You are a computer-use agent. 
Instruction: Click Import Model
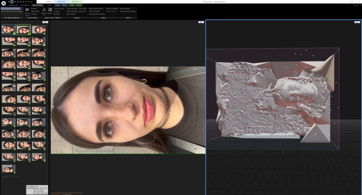pyautogui.click(x=125, y=8)
